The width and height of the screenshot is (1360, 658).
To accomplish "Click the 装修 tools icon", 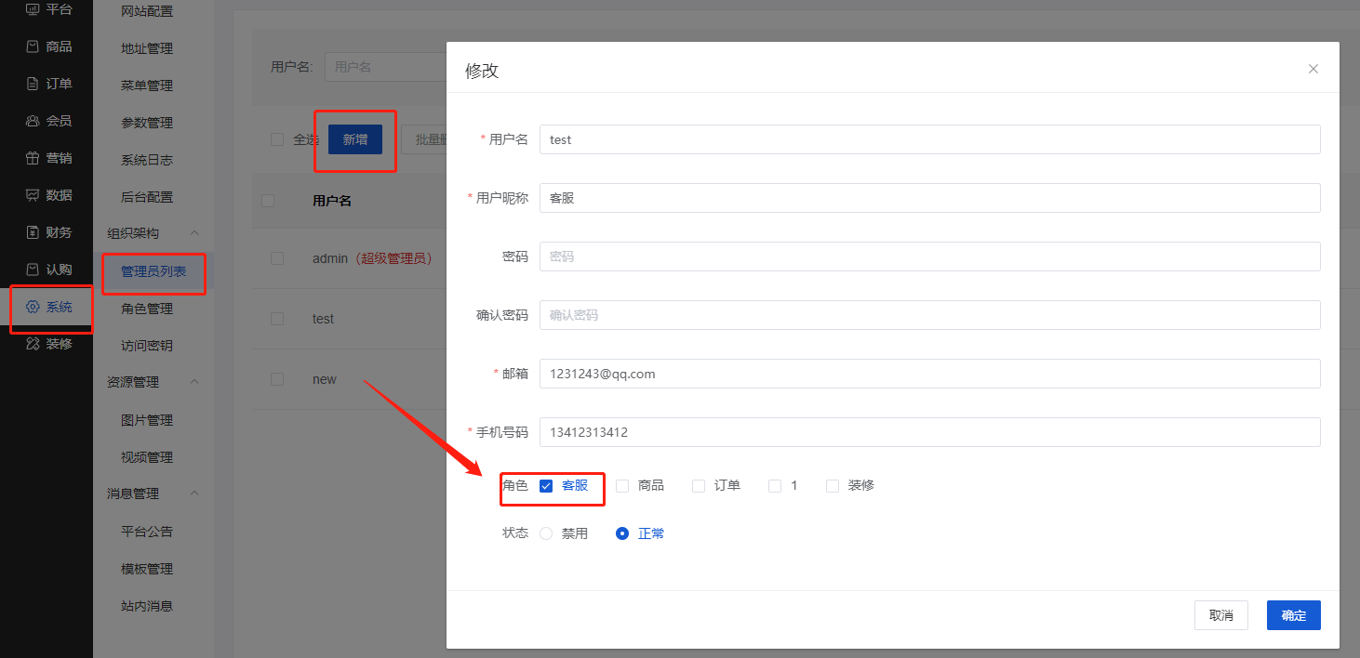I will [x=33, y=344].
